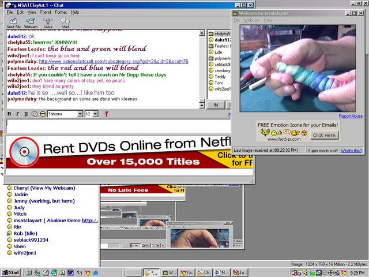Select sewdaisy in the chat user list
The width and height of the screenshot is (369, 277).
[x=220, y=70]
